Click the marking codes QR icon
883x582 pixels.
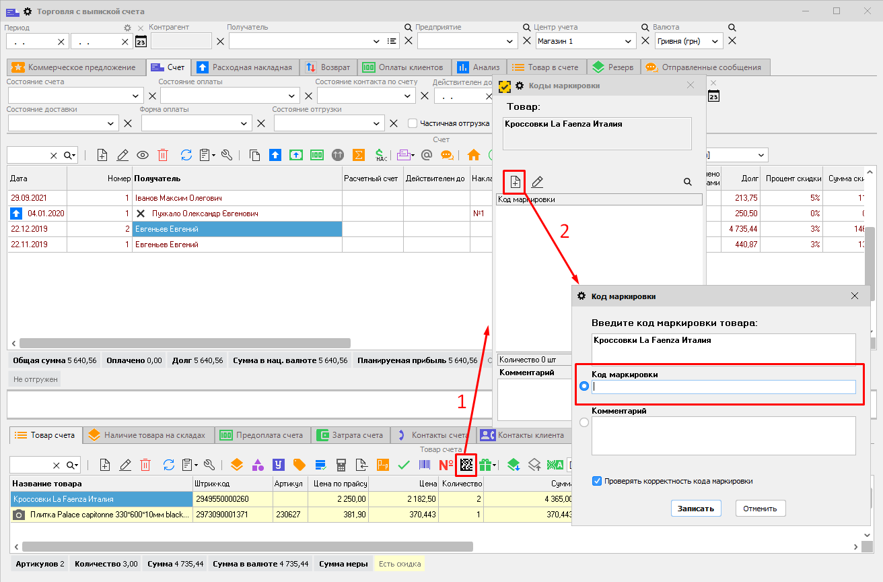coord(466,465)
